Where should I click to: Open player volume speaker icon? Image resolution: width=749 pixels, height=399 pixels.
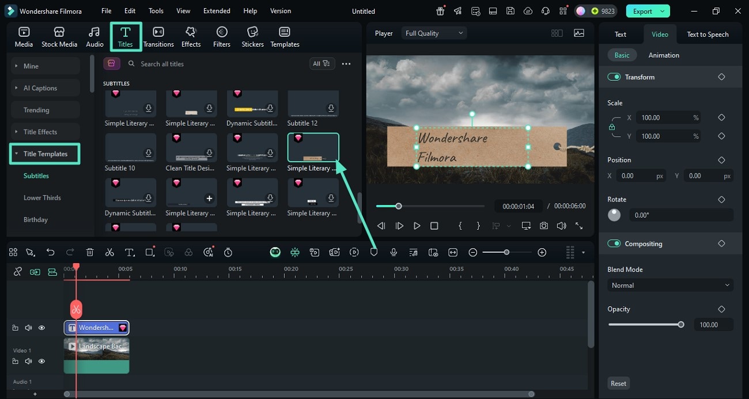click(561, 226)
